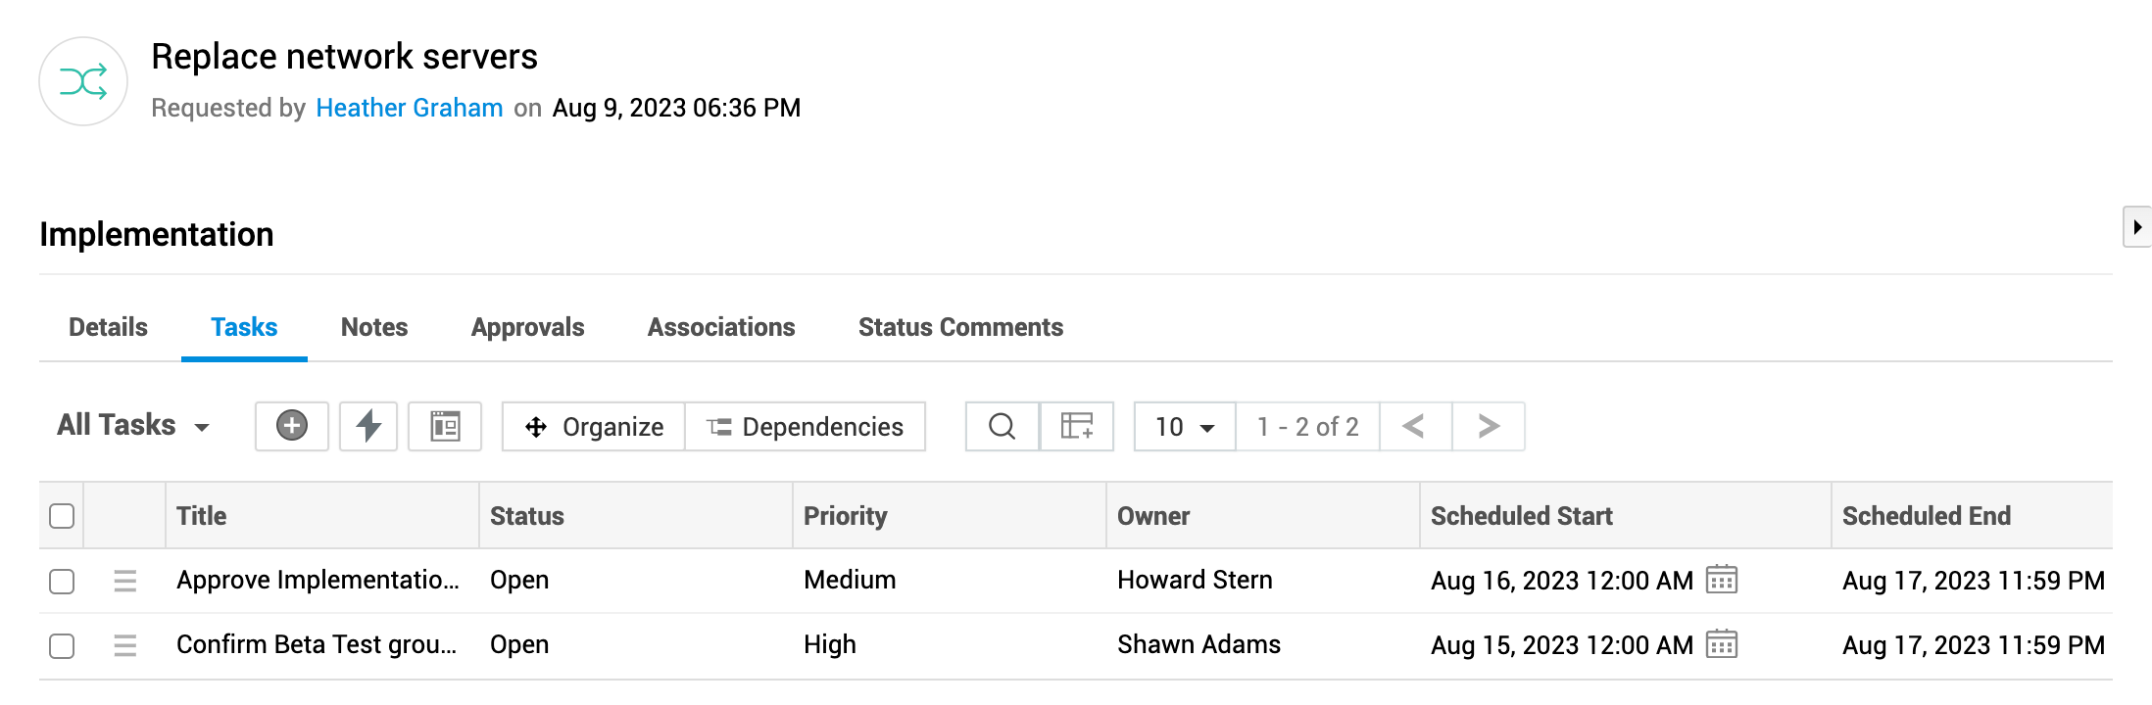2152x705 pixels.
Task: Click the drag handle for Approve Implementation task
Action: click(125, 581)
